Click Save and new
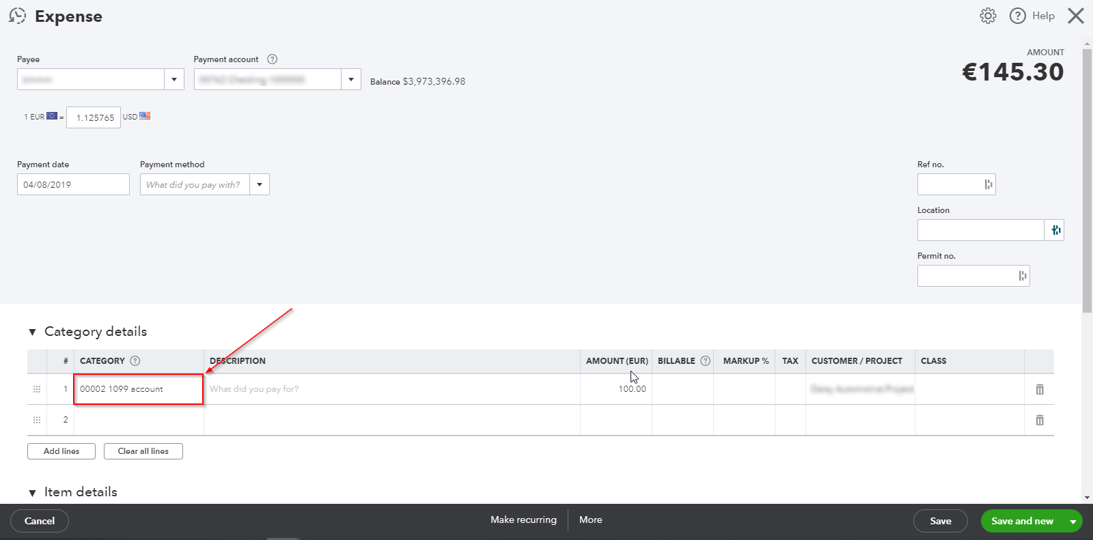The image size is (1093, 540). (x=1022, y=521)
